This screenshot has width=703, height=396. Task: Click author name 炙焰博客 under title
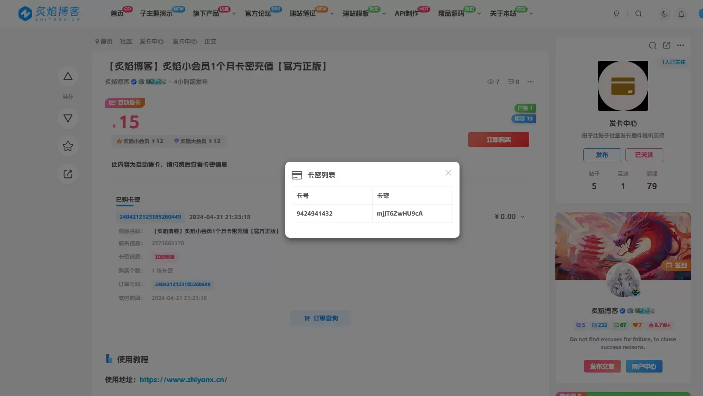(x=117, y=82)
